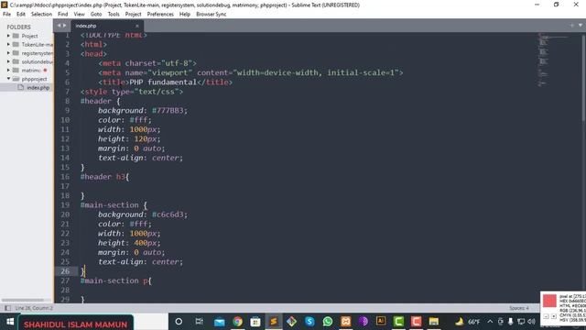This screenshot has height=330, width=586.
Task: Add a new tab with plus icon
Action: (571, 26)
